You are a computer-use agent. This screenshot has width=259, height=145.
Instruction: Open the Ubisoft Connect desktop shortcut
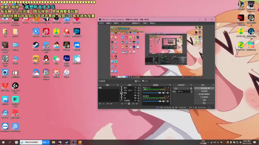[x=46, y=74]
